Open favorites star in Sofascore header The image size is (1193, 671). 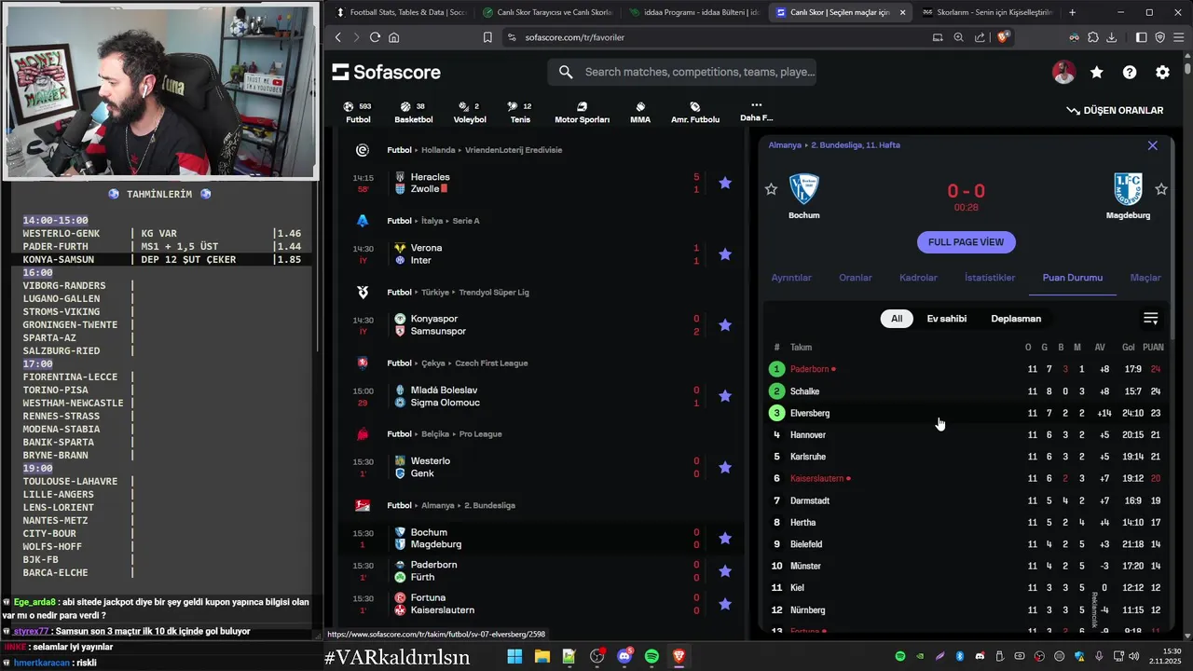pyautogui.click(x=1097, y=72)
